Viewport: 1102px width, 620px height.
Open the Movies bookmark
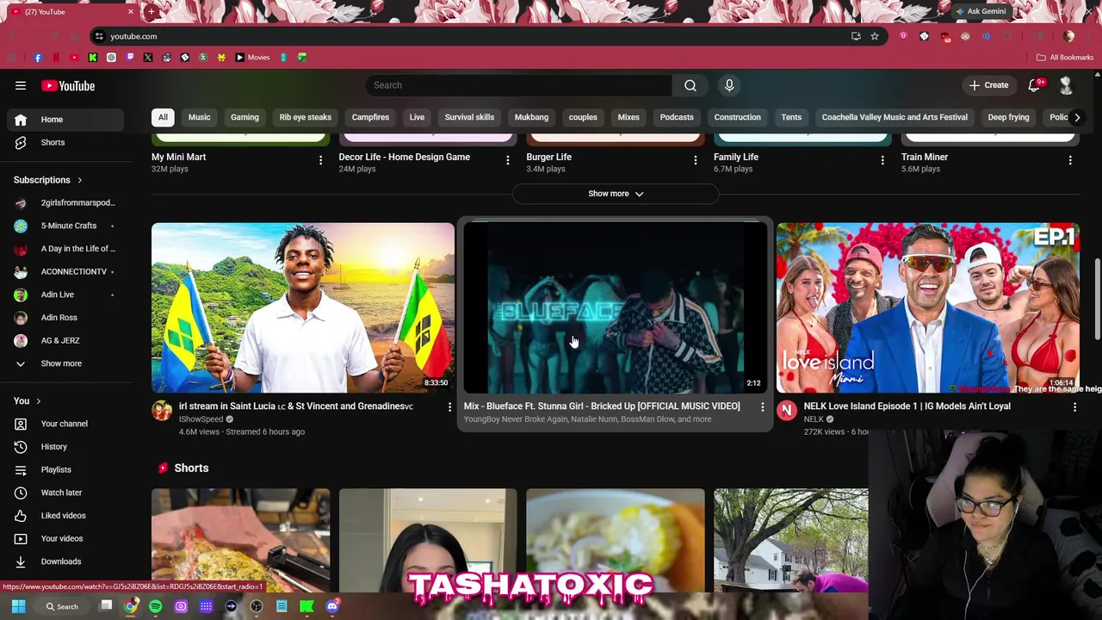pos(253,58)
